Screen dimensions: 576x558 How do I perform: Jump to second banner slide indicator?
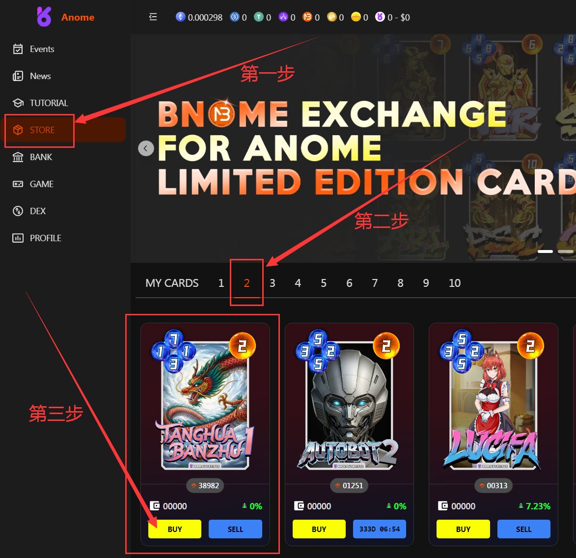565,251
